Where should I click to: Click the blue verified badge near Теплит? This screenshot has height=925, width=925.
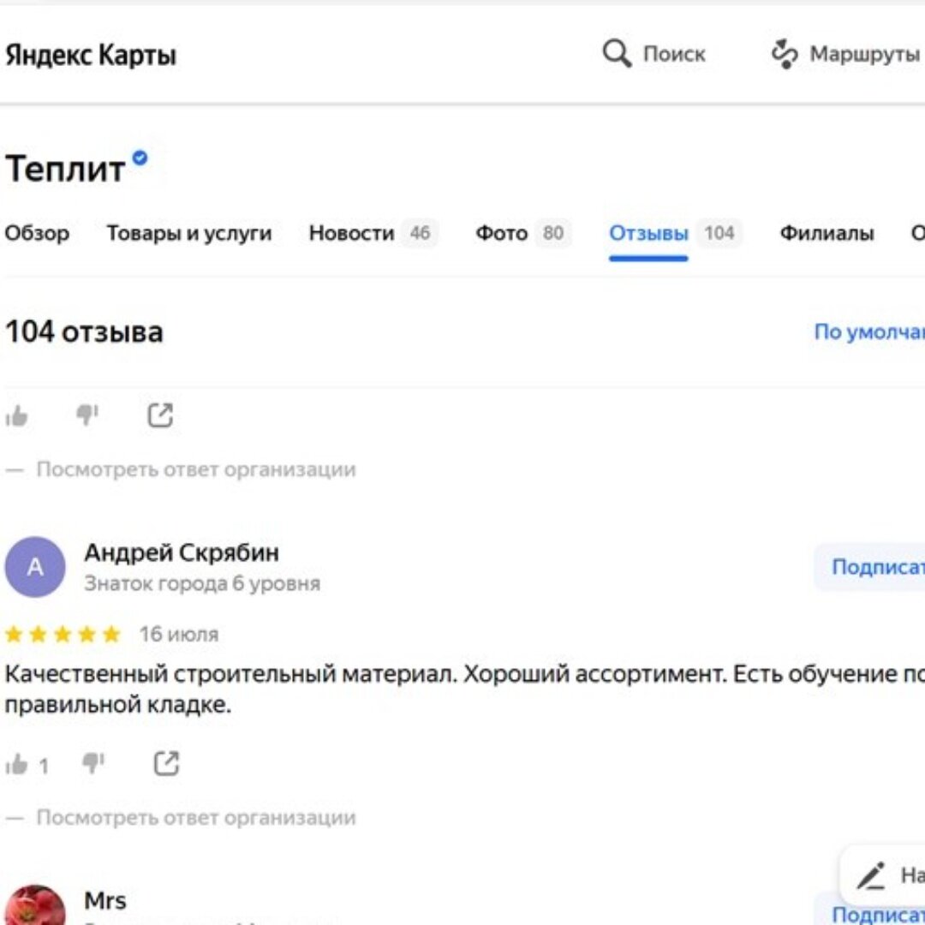(x=140, y=158)
